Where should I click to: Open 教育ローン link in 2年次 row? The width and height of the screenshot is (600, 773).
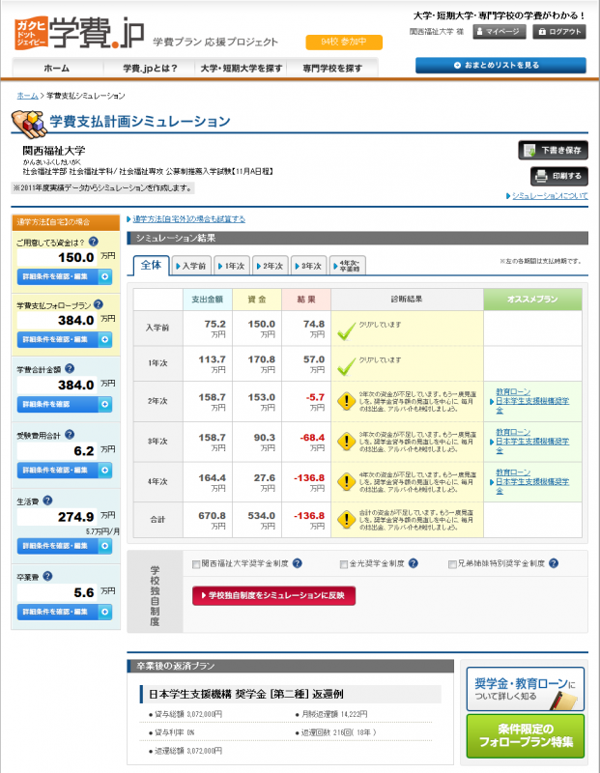513,391
